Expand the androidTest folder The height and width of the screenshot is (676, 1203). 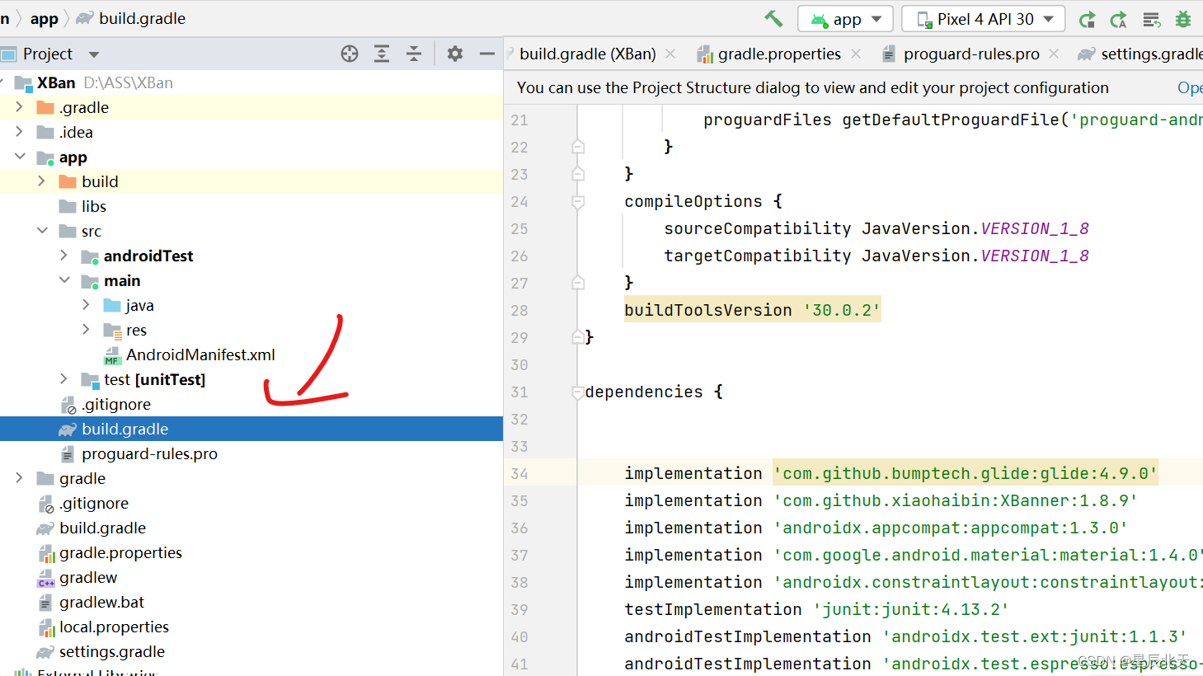point(64,256)
